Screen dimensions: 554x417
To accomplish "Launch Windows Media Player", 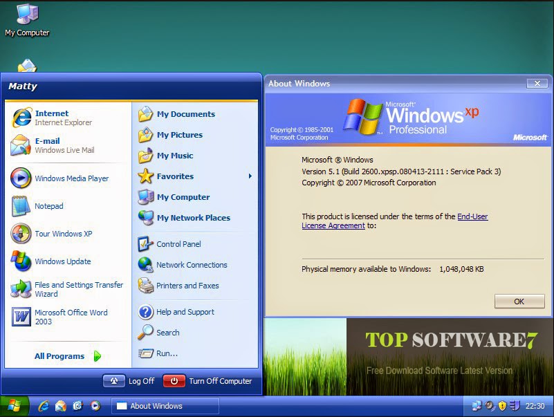I will [64, 178].
